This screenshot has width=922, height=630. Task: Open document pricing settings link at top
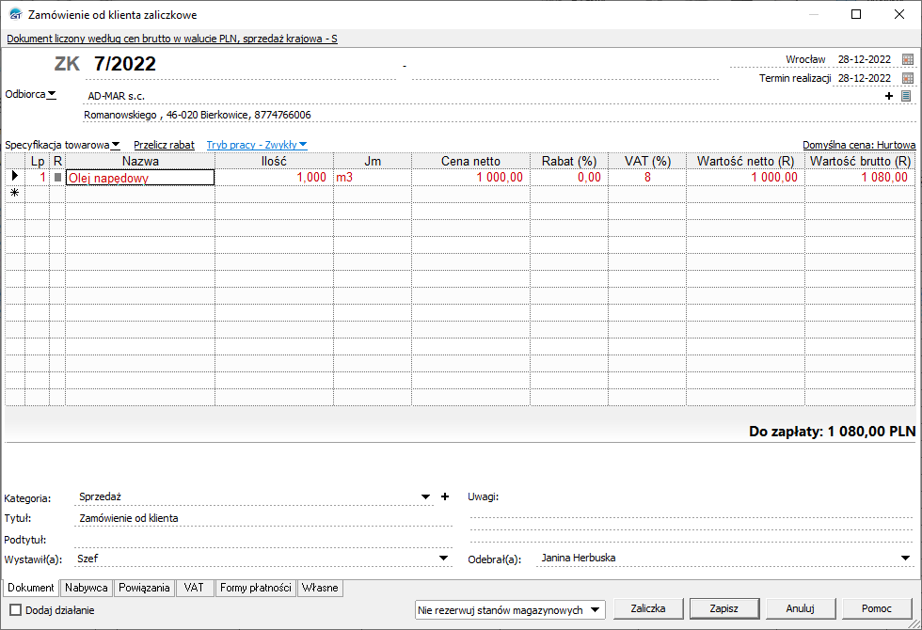[171, 39]
